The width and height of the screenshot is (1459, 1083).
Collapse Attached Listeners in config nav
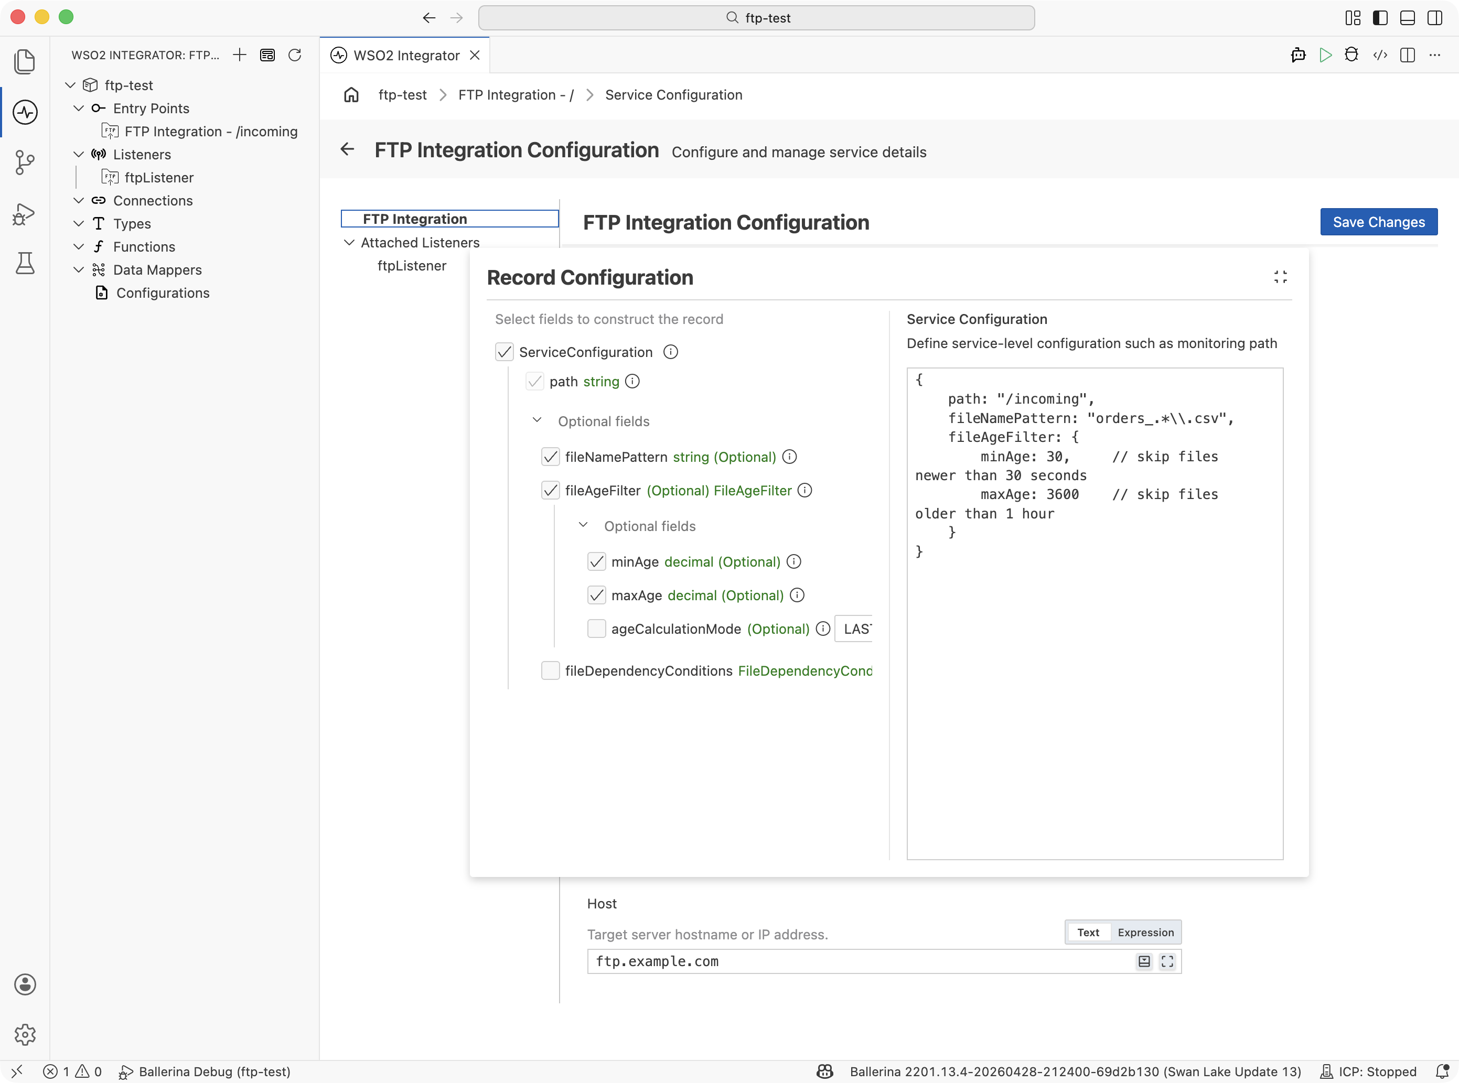(349, 243)
